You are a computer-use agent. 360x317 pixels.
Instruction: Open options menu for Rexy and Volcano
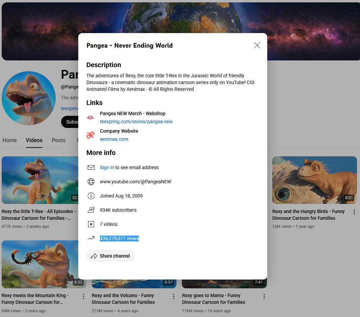pos(174,296)
